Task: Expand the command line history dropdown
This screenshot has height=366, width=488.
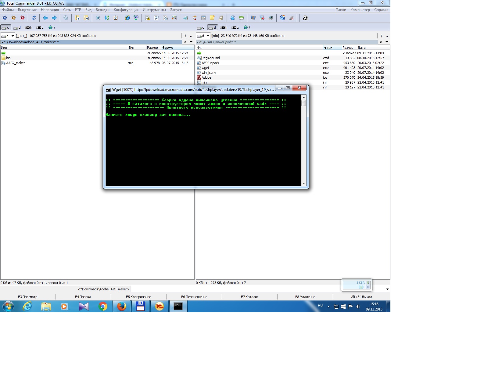Action: coord(387,289)
